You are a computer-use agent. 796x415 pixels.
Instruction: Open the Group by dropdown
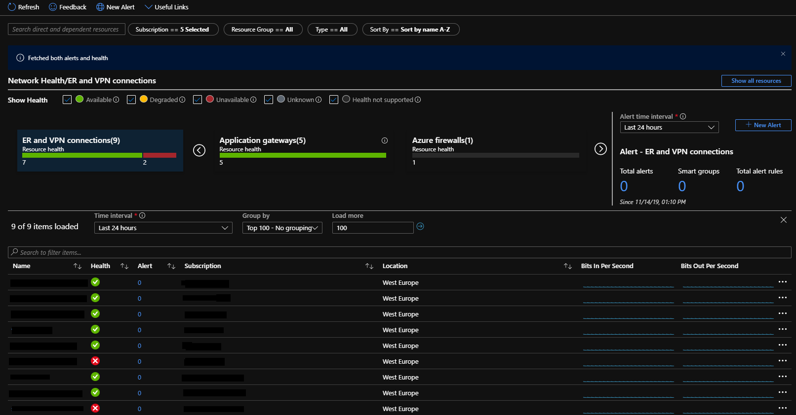[282, 228]
